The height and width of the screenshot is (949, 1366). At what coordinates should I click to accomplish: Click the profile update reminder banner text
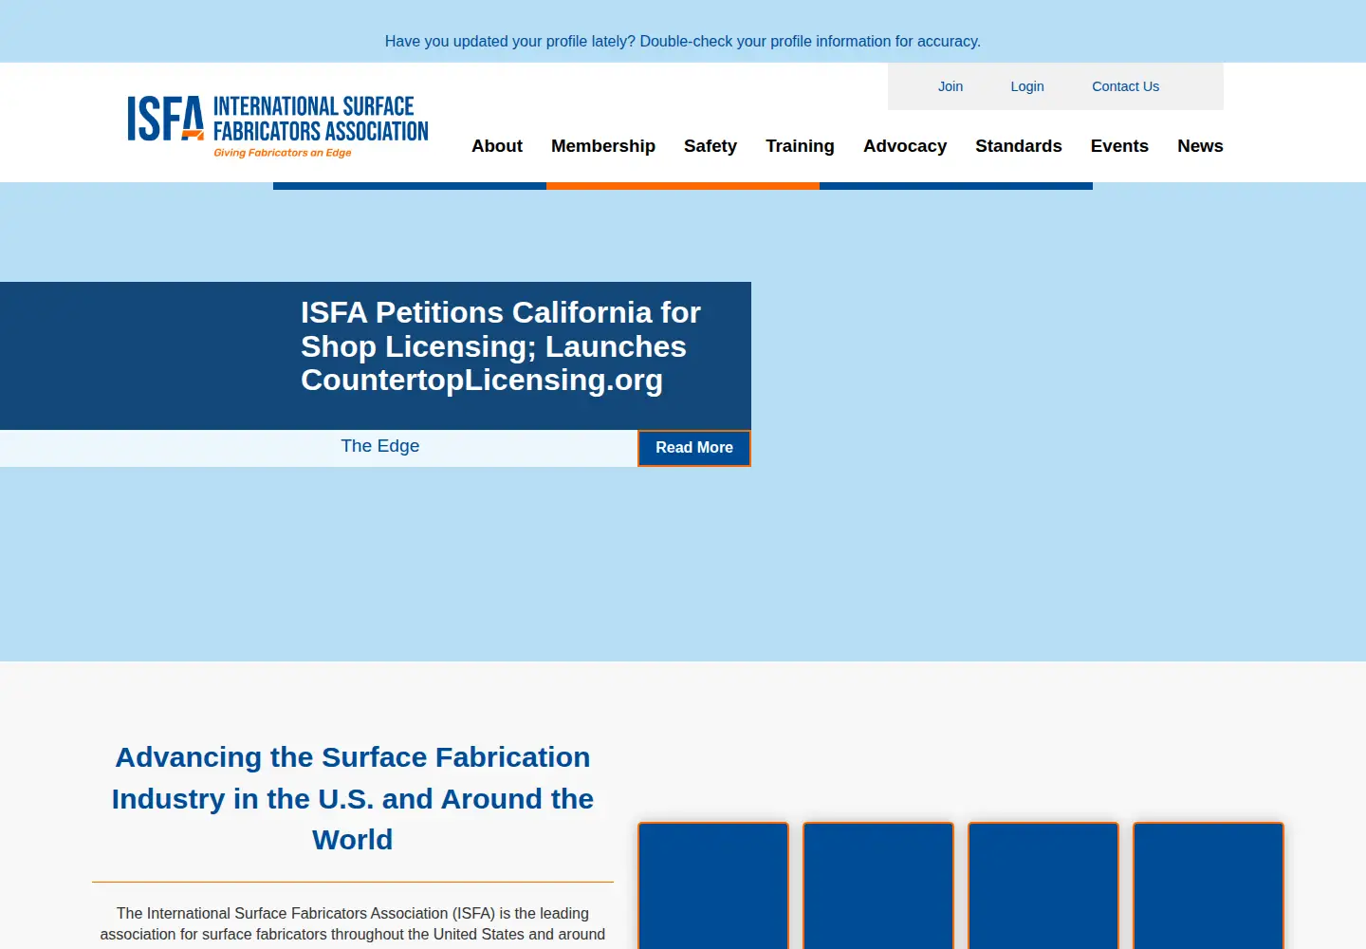coord(683,42)
